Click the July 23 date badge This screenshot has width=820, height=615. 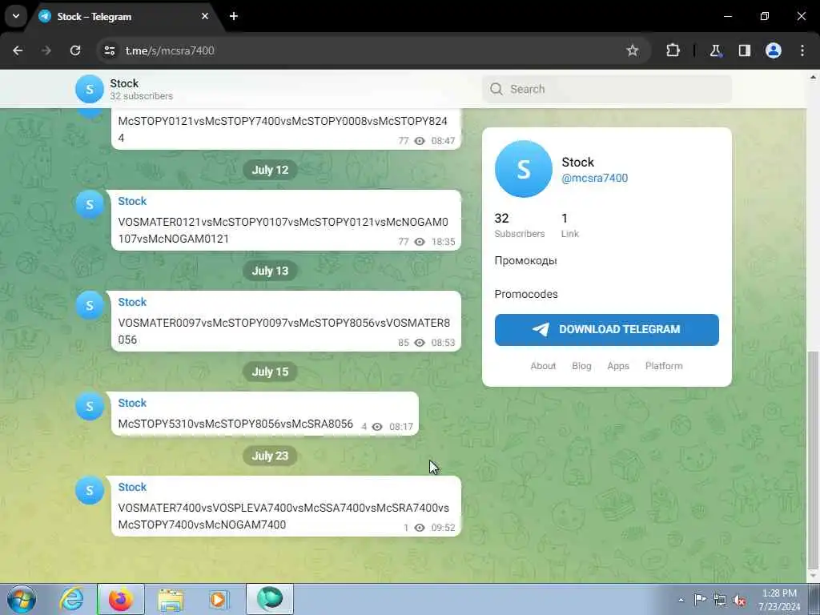coord(270,456)
